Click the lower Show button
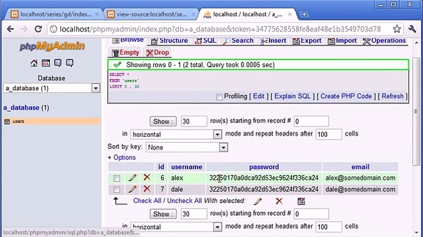The height and width of the screenshot is (237, 423). coord(163,214)
